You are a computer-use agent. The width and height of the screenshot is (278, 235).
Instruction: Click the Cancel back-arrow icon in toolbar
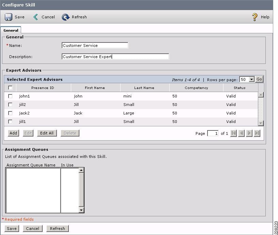36,17
